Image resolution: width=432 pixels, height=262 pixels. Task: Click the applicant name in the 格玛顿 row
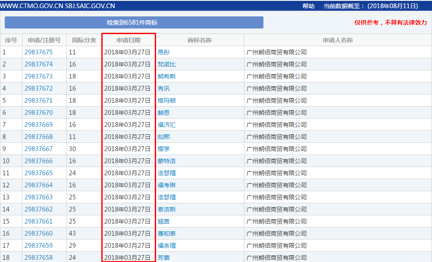(x=277, y=101)
